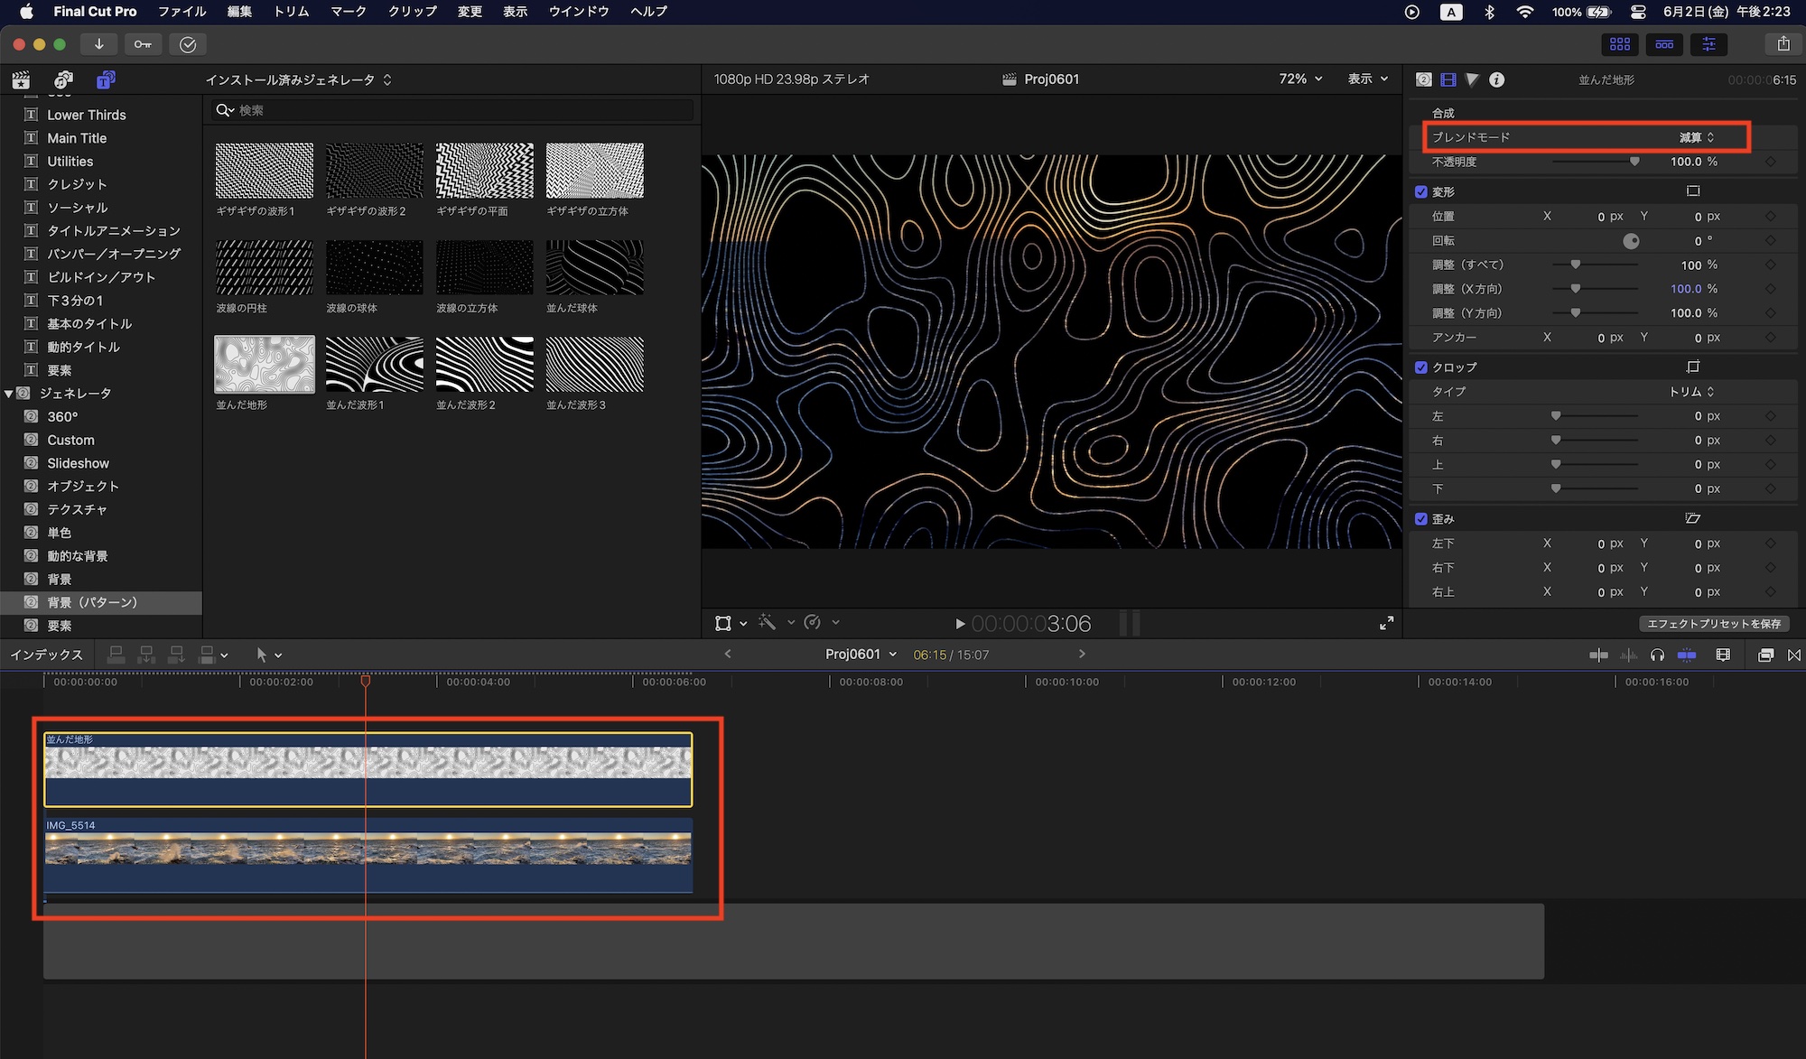The height and width of the screenshot is (1059, 1806).
Task: Toggle the snapping icon in timeline
Action: point(1686,655)
